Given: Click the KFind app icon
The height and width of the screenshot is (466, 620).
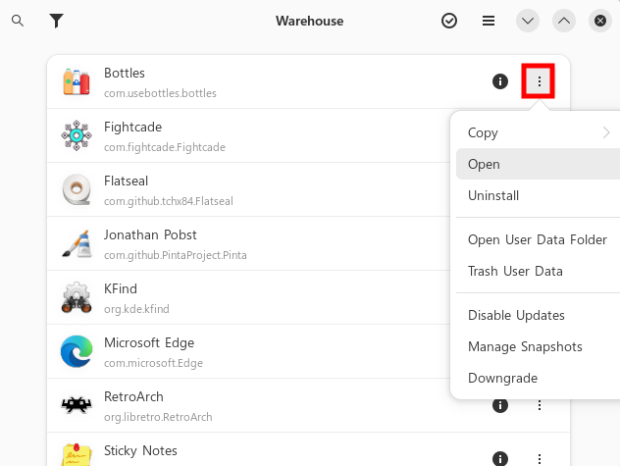Looking at the screenshot, I should (77, 297).
